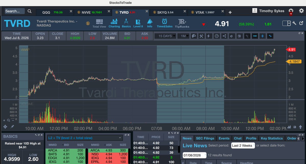Click in the Search ticker field

click(15, 11)
